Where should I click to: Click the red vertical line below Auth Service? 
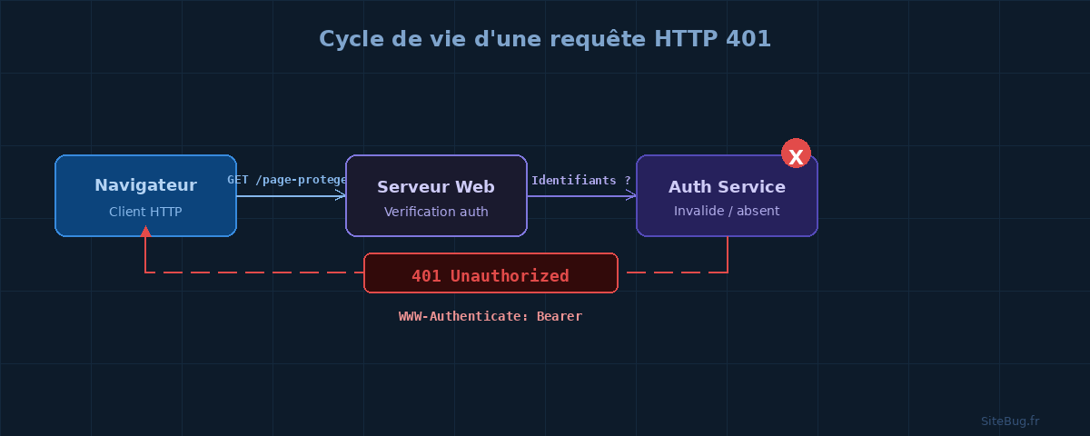tap(728, 254)
